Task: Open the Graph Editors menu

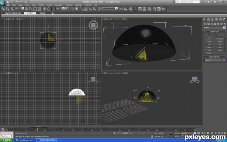Action: (x=59, y=5)
